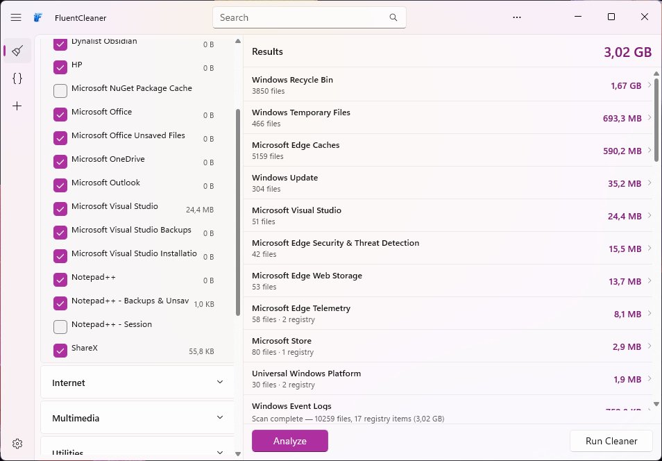Image resolution: width=662 pixels, height=461 pixels.
Task: Click the Notepad++ item label
Action: [93, 277]
